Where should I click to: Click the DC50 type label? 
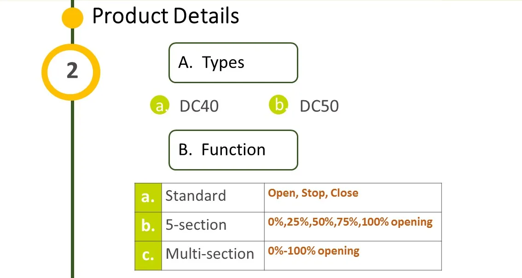click(319, 106)
